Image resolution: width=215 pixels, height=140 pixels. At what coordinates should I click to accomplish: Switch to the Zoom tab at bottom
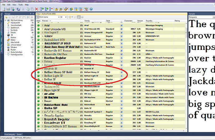pos(19,134)
